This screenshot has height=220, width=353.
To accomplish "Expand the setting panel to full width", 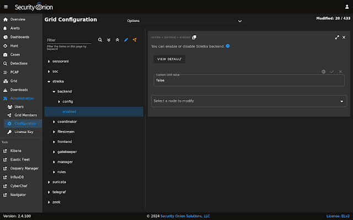I will (337, 37).
